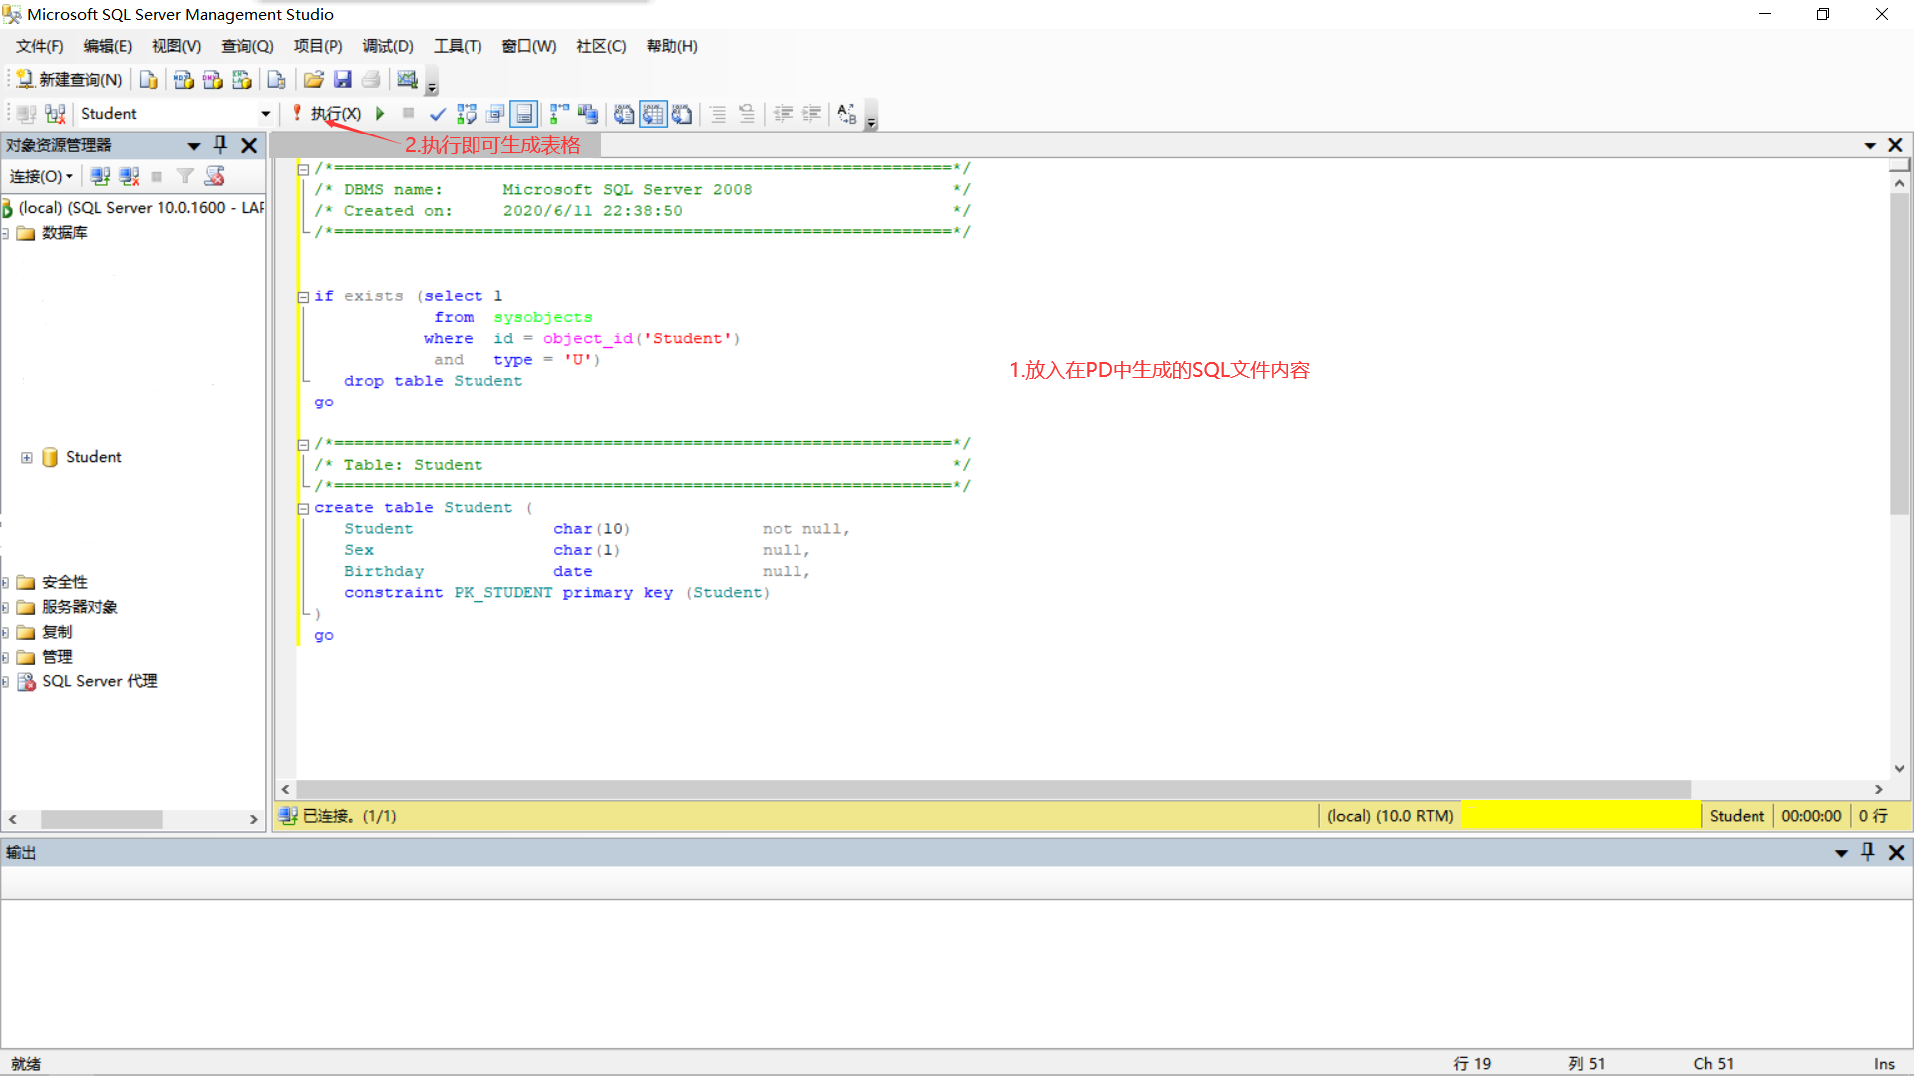
Task: Open the 查询(Q) menu
Action: 247,46
